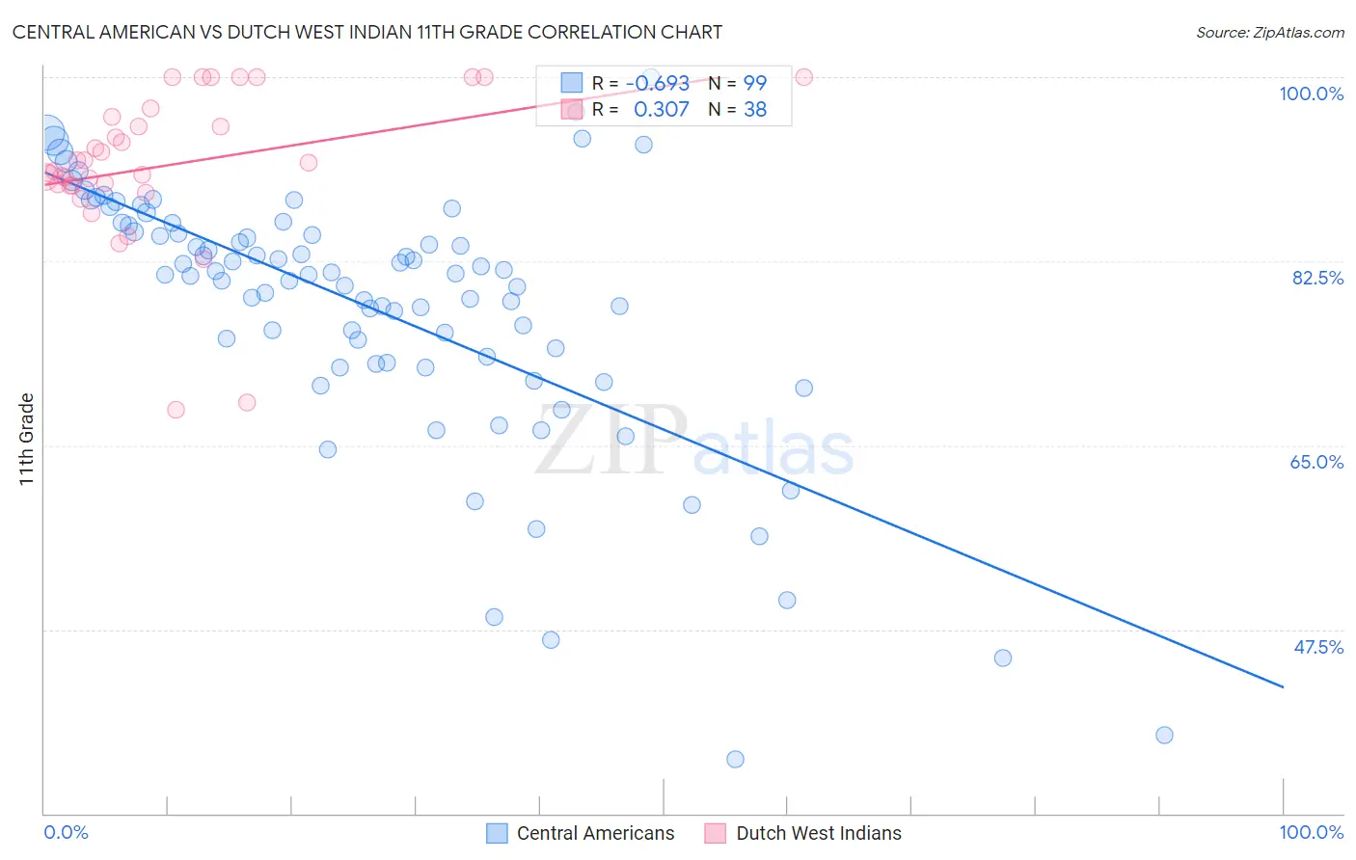Click the 47.5% y-axis label
The image size is (1356, 860).
click(x=1318, y=647)
